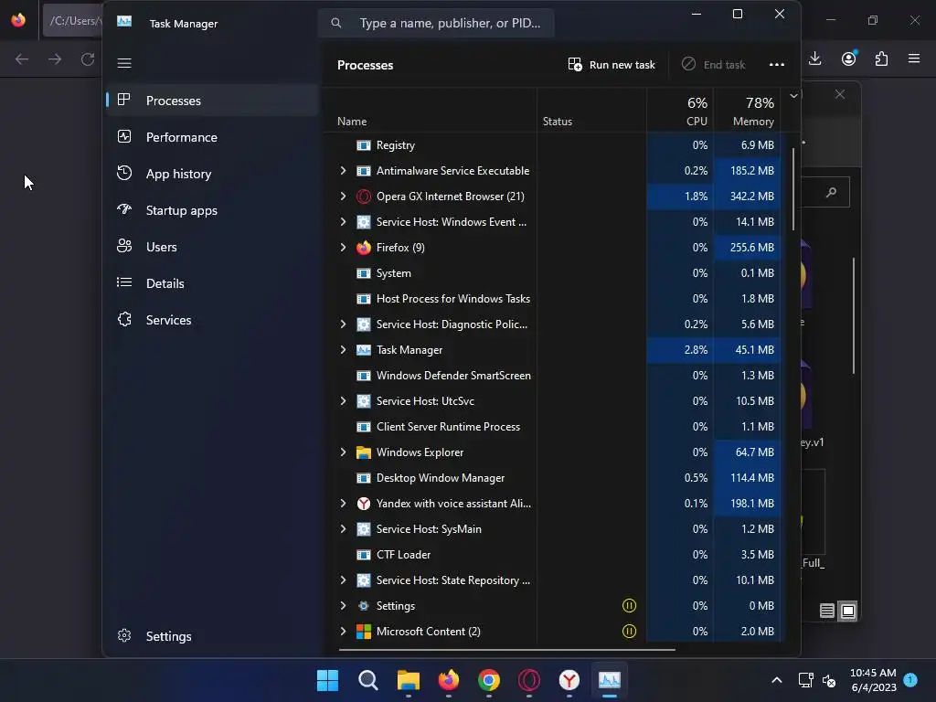Image resolution: width=936 pixels, height=702 pixels.
Task: Click the suspended status icon for Settings
Action: (629, 606)
